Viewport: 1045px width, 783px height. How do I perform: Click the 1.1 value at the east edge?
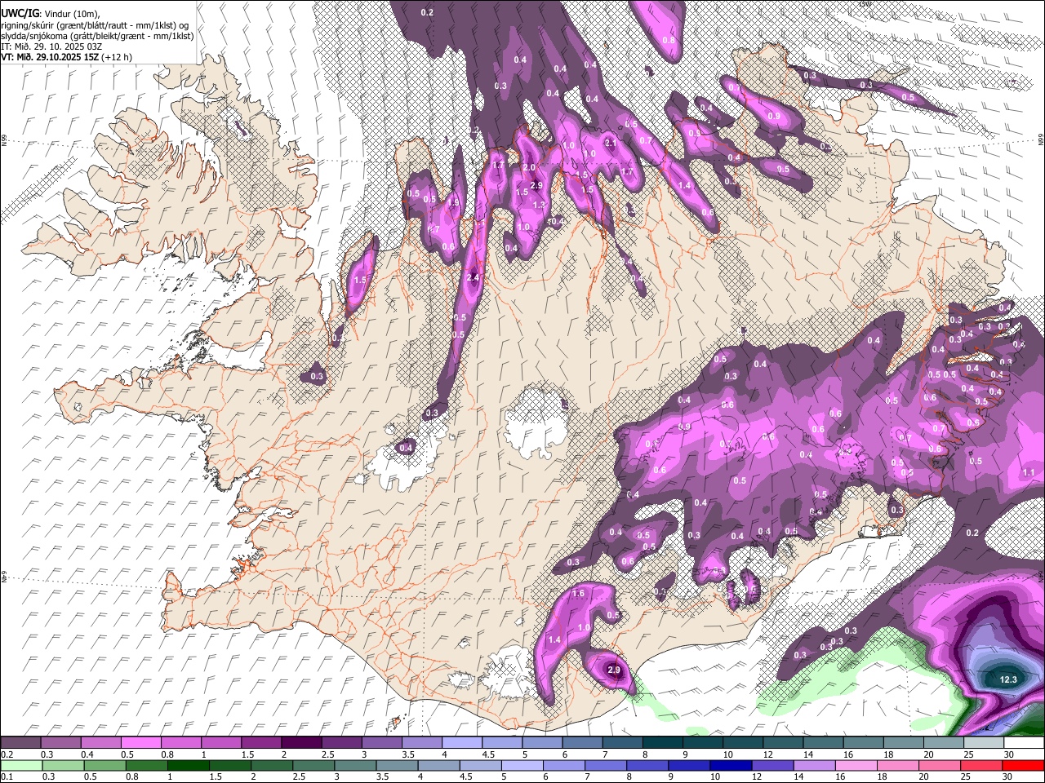pos(1029,472)
